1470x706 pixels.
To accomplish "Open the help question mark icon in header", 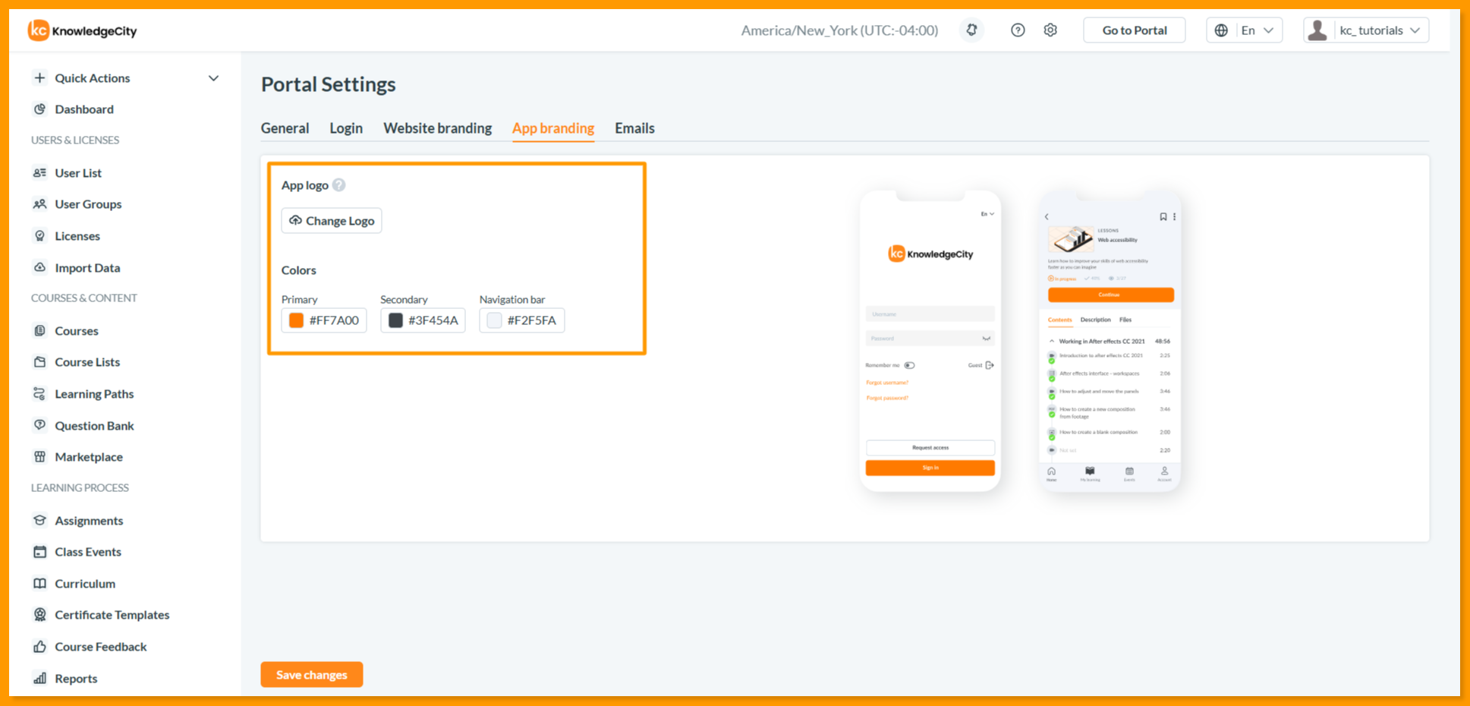I will pos(1018,30).
